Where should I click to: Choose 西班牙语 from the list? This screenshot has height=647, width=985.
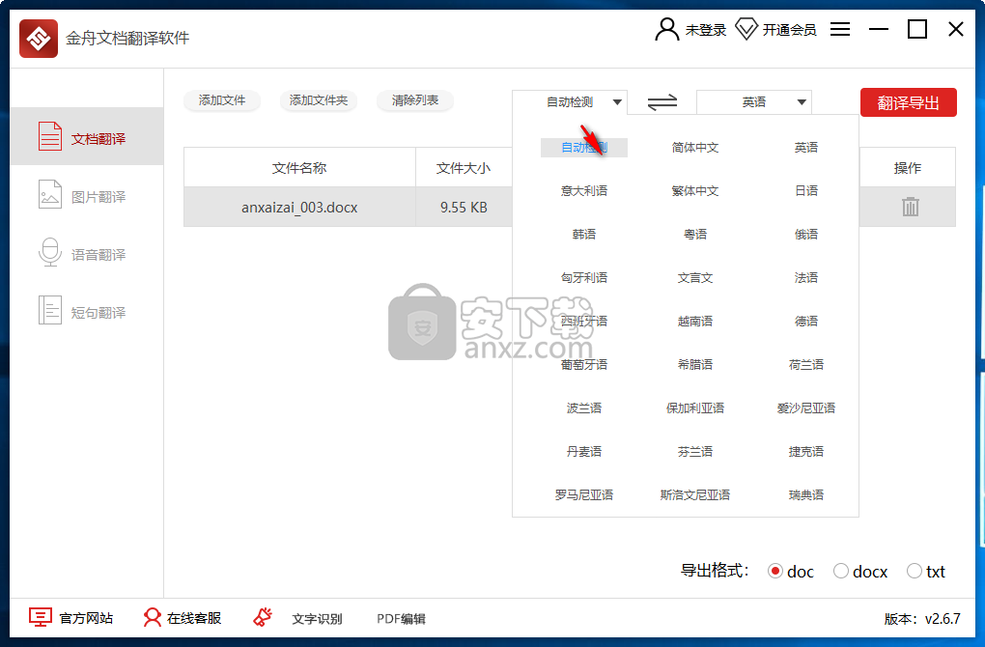coord(583,321)
